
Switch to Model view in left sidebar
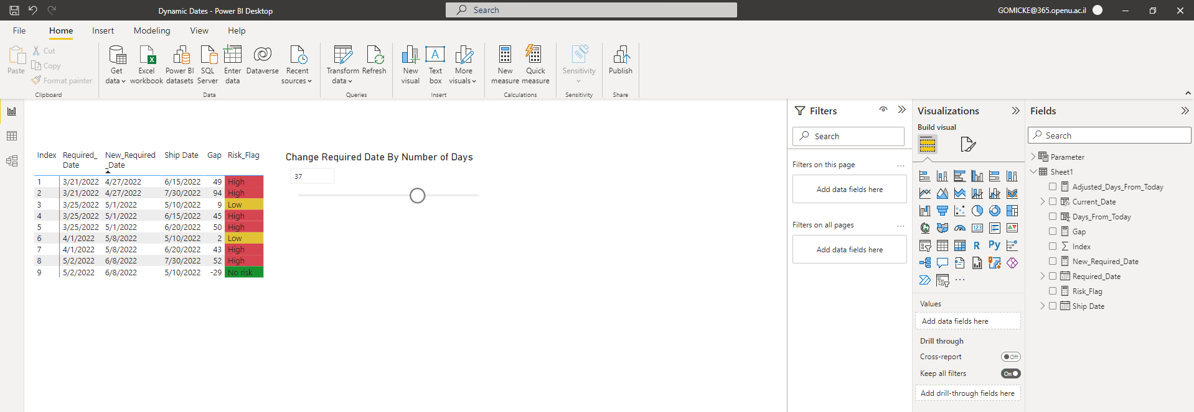[x=12, y=161]
